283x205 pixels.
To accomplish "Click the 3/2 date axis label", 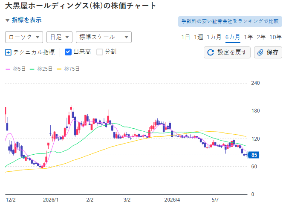I will point(127,200).
